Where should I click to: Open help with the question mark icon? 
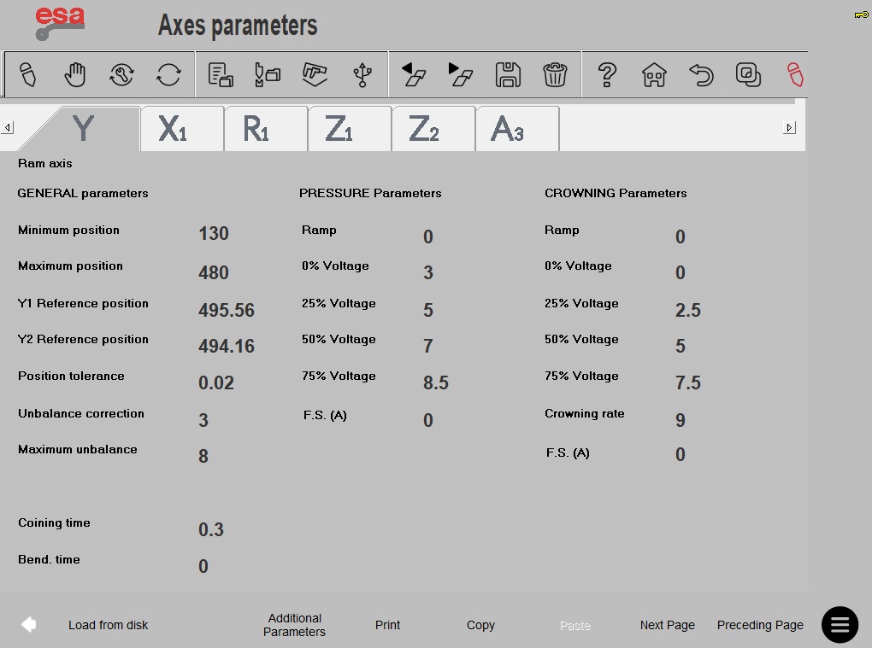(x=607, y=74)
